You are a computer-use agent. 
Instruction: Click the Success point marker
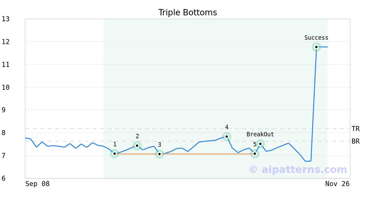click(316, 47)
